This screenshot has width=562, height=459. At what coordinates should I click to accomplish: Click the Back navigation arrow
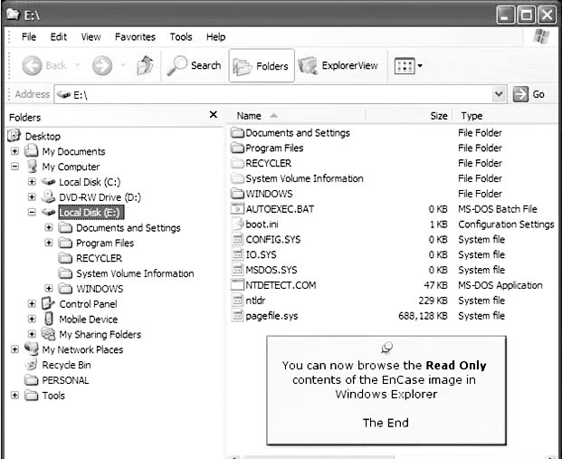click(x=45, y=66)
